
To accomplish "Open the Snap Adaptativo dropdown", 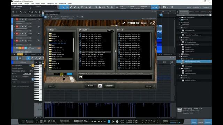I will [x=145, y=6].
